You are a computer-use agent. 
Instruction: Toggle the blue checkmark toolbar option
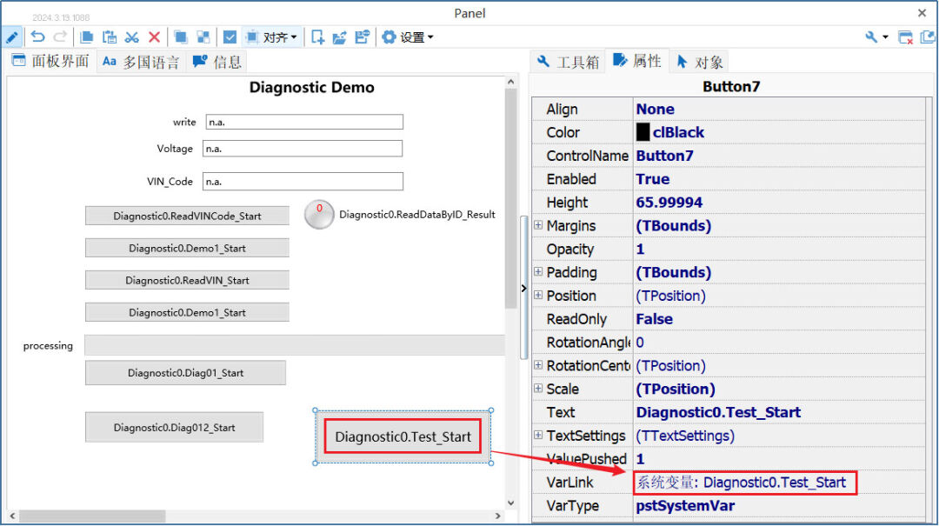pos(230,37)
